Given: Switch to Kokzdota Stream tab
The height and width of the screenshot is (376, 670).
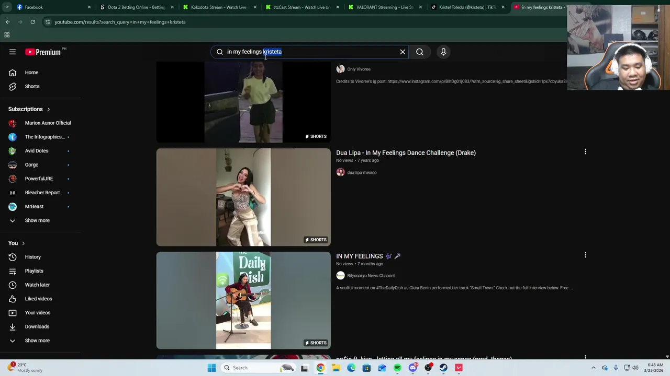Looking at the screenshot, I should [x=219, y=7].
